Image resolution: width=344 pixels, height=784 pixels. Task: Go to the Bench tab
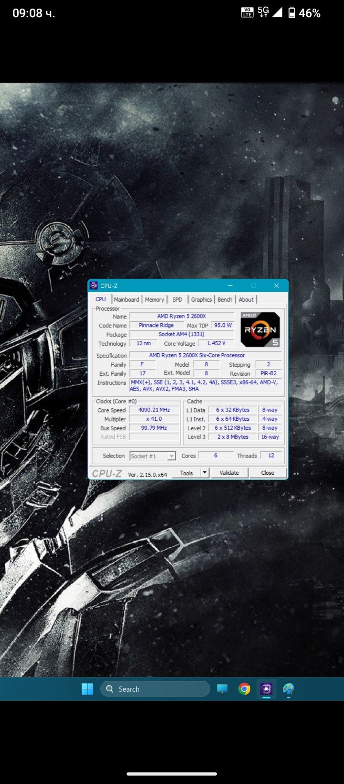225,300
